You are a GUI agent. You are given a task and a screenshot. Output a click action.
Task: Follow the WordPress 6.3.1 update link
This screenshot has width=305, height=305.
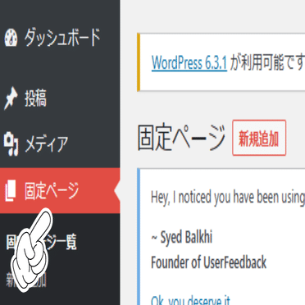[x=189, y=63]
